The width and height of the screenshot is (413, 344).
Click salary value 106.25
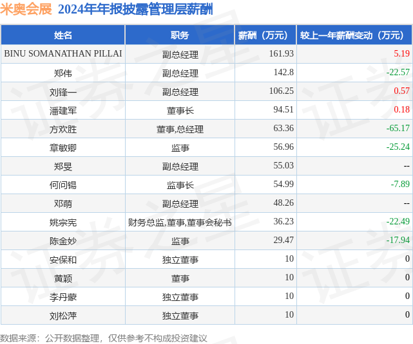281,91
